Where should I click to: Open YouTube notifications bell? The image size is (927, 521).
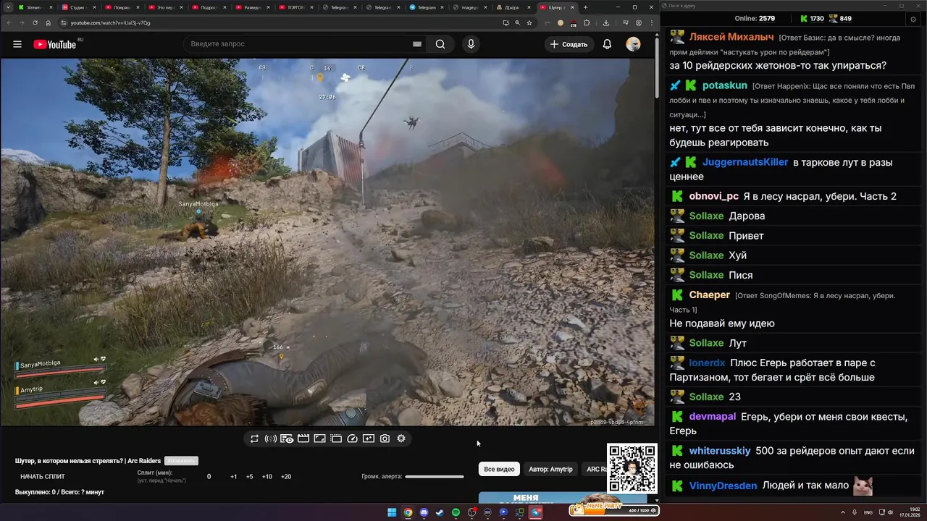[x=607, y=44]
